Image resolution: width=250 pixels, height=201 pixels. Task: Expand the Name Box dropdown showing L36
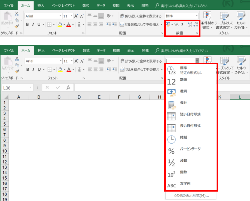coord(31,88)
